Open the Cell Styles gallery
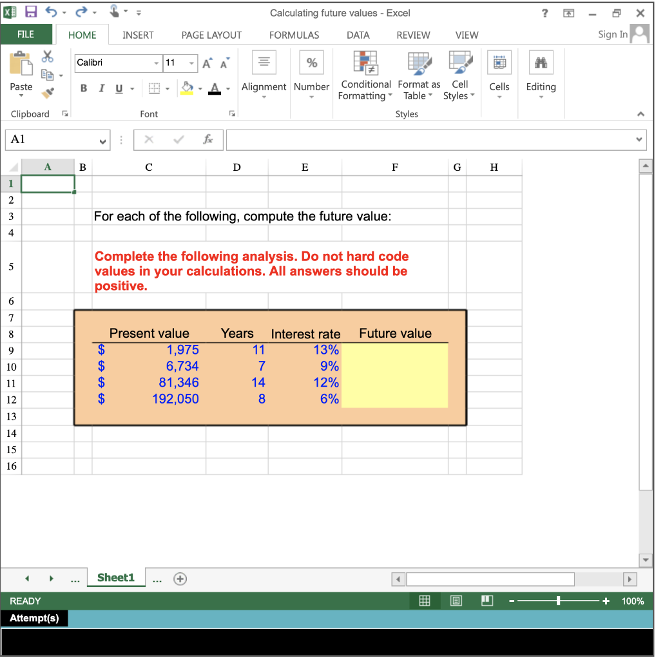 tap(459, 77)
